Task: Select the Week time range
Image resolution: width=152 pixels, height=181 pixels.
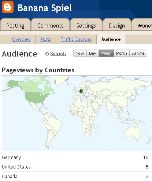Action: coord(106,53)
